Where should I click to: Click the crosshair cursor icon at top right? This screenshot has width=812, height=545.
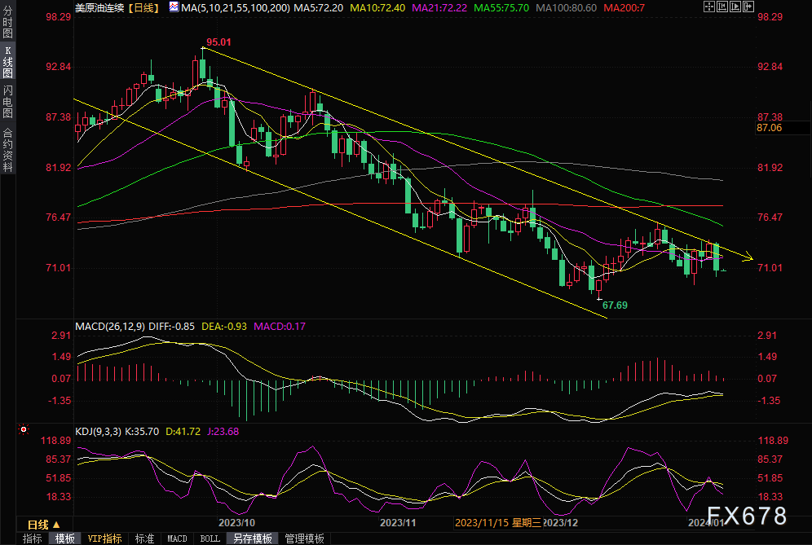(x=709, y=7)
